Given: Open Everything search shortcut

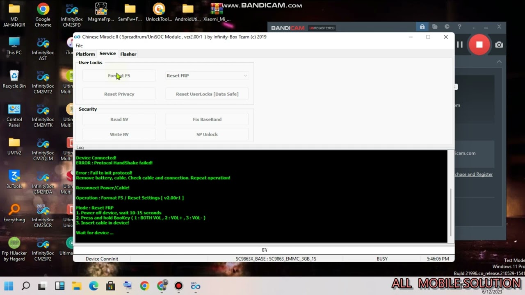Looking at the screenshot, I should coord(14,213).
